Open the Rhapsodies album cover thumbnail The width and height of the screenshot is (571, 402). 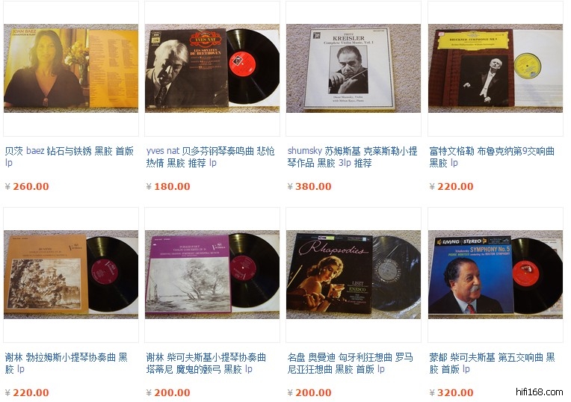(354, 274)
